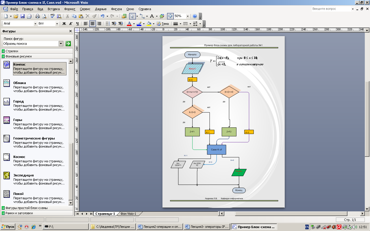Select the Text tool letter A
370x231 pixels.
click(x=152, y=16)
